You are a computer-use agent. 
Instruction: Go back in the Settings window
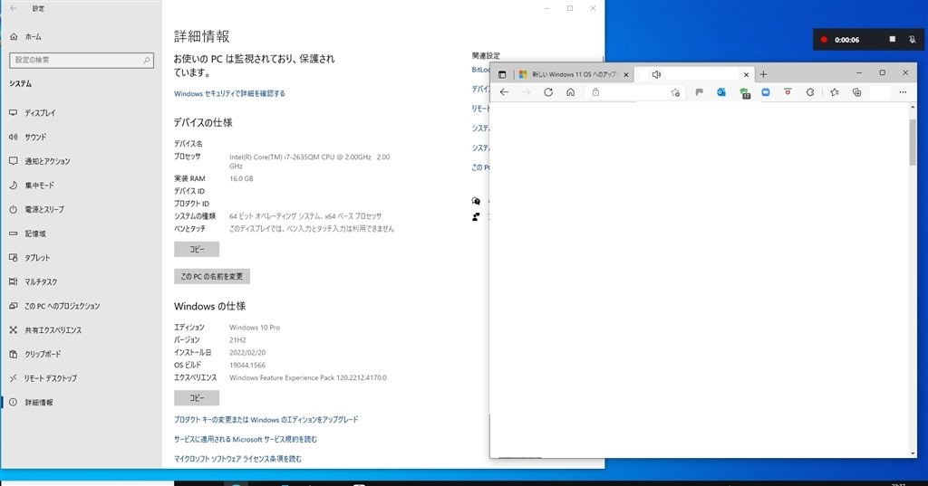point(14,8)
